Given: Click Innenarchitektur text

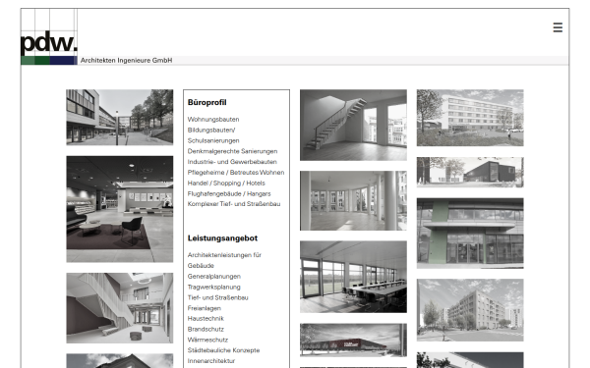Looking at the screenshot, I should click(x=211, y=361).
